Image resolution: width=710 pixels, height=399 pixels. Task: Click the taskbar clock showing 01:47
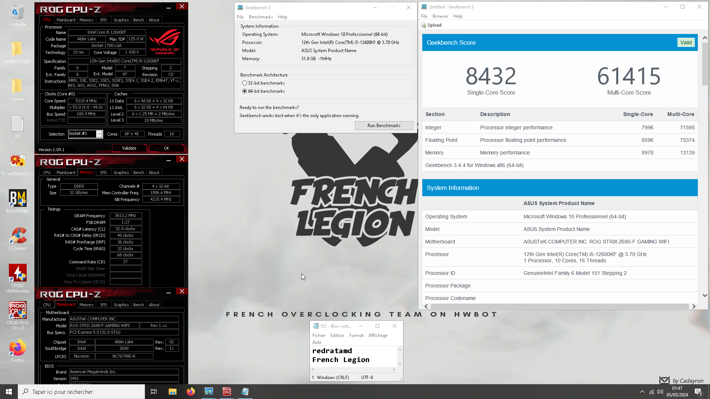tap(677, 392)
